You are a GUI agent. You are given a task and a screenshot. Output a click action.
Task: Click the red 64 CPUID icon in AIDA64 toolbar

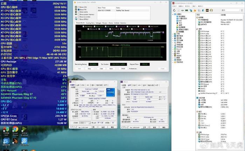207,10
